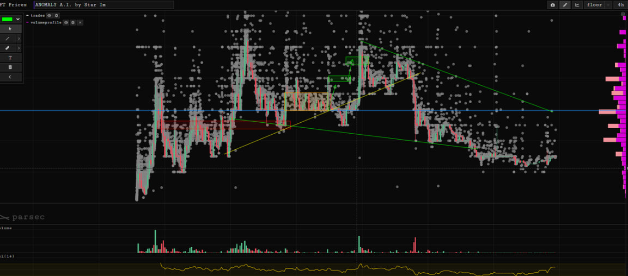Expand the ruler tool options arrow

[19, 48]
